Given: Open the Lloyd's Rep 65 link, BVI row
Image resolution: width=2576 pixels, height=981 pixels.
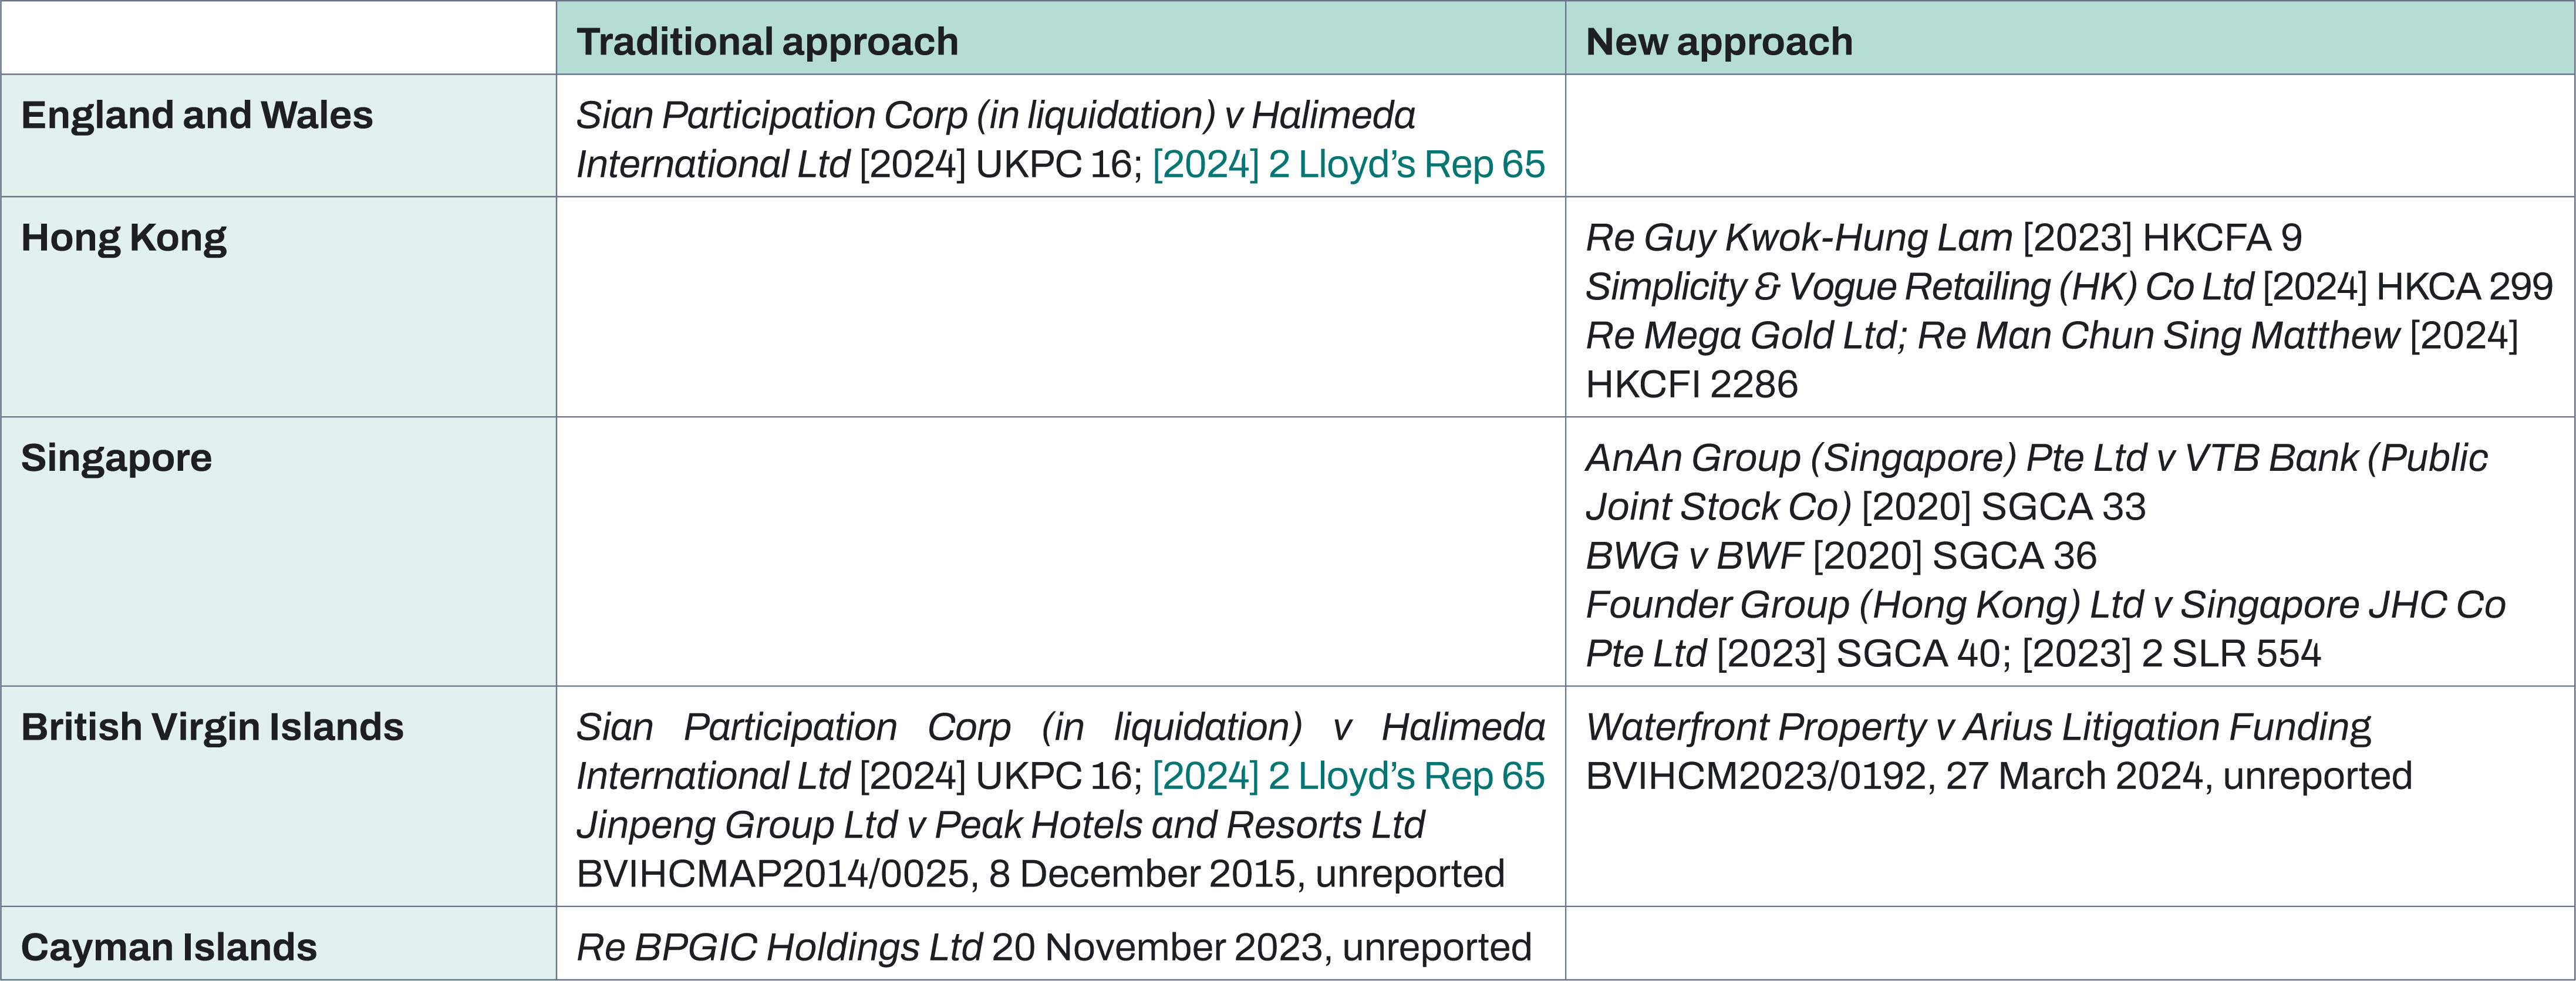Looking at the screenshot, I should click(x=1348, y=777).
